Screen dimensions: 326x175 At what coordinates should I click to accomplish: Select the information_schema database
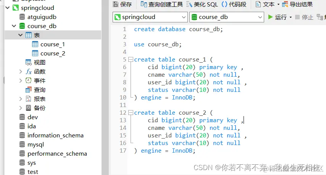click(x=55, y=135)
